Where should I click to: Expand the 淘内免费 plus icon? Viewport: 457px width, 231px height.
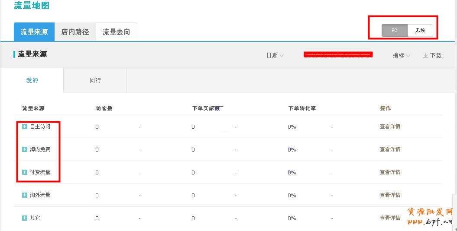click(25, 149)
